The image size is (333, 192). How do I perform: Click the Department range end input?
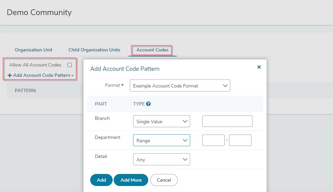click(x=240, y=140)
